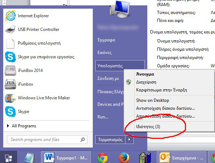Open Firefox from the taskbar

pos(124,157)
